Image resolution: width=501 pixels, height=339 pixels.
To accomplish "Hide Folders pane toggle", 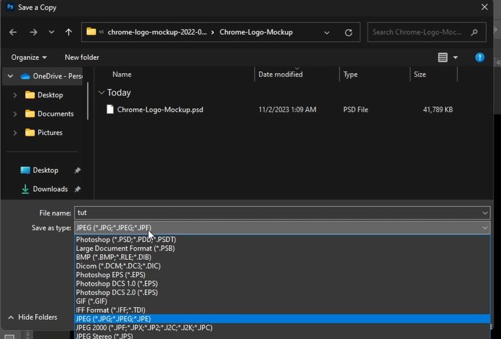I will point(33,317).
